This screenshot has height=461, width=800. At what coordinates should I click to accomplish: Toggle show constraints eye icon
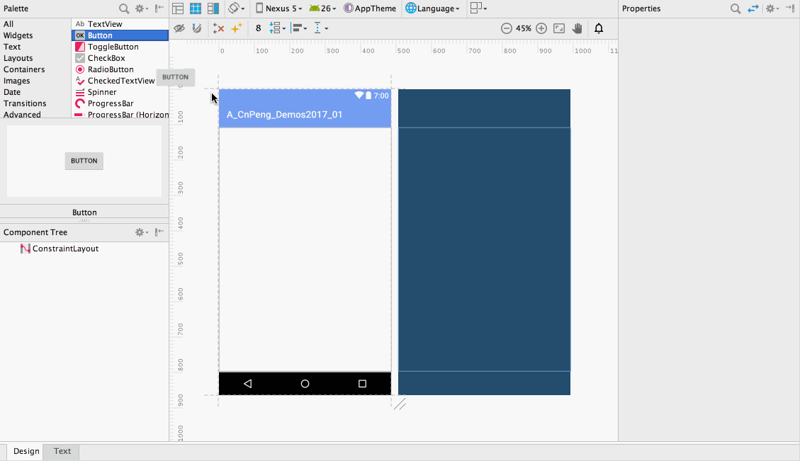point(179,28)
